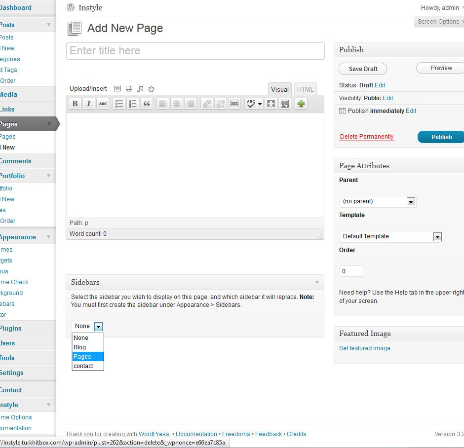
Task: Open the WordPress link in footer
Action: (x=154, y=434)
